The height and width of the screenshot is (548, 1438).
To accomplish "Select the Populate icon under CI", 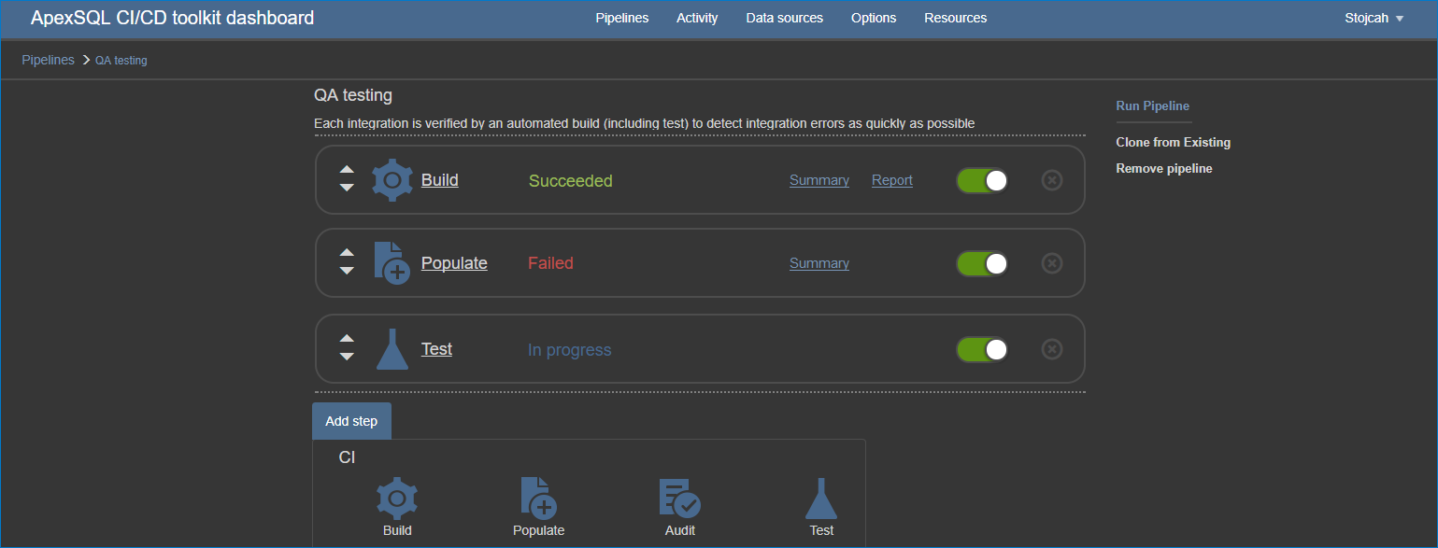I will click(538, 498).
